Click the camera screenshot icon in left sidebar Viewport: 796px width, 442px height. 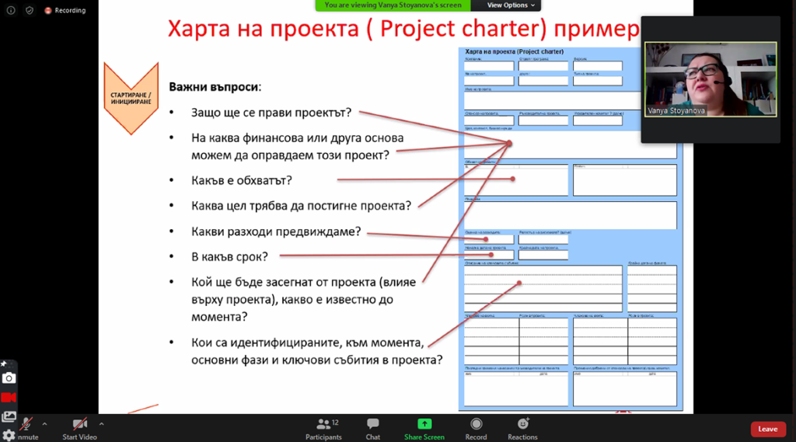(x=9, y=378)
